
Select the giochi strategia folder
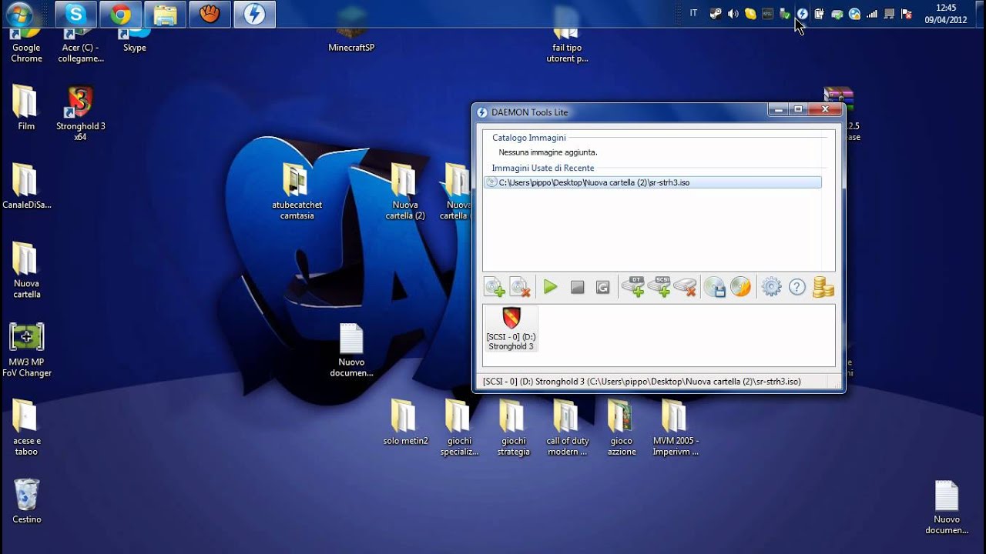[513, 428]
